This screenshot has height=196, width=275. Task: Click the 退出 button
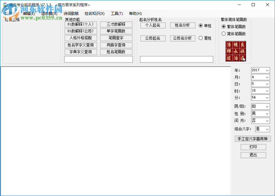pyautogui.click(x=253, y=155)
